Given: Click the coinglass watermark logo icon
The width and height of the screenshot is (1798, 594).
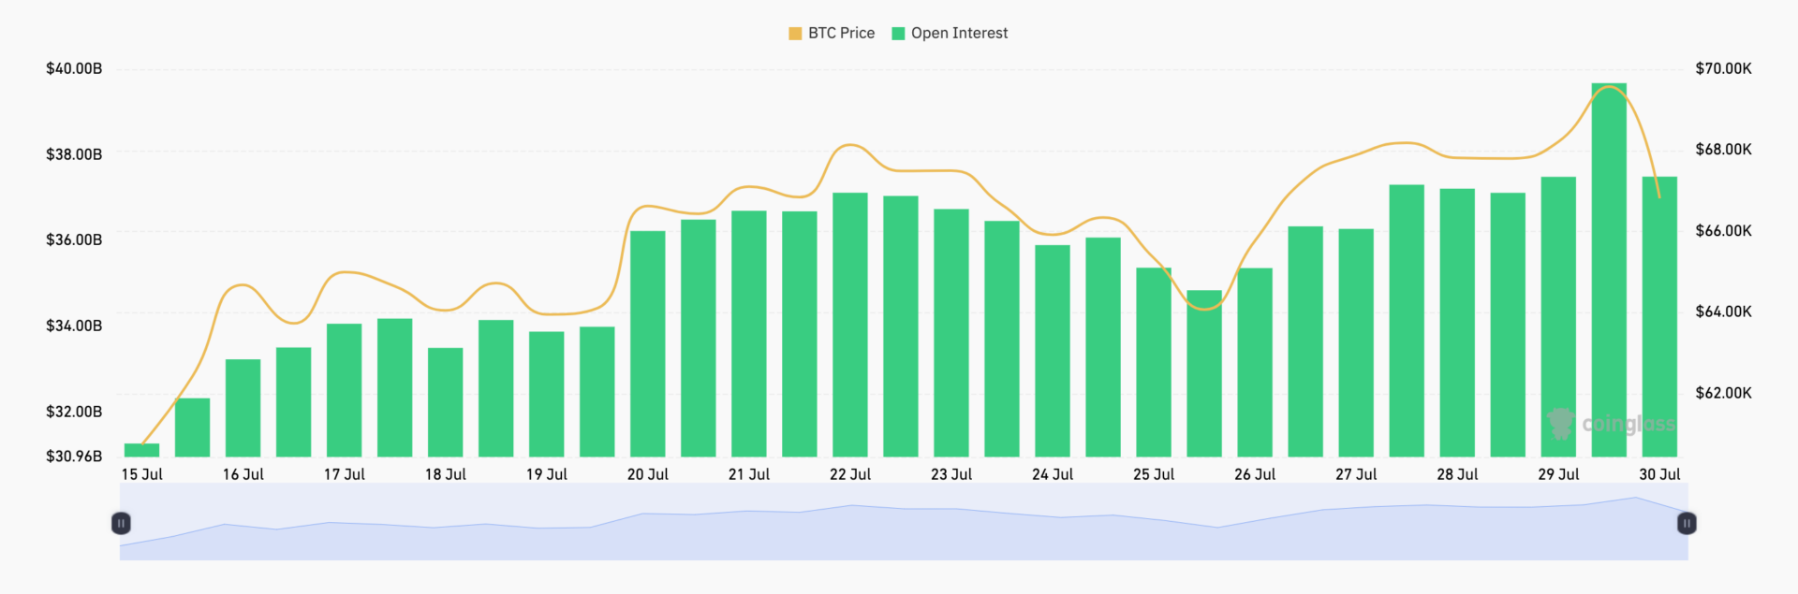Looking at the screenshot, I should pyautogui.click(x=1560, y=423).
